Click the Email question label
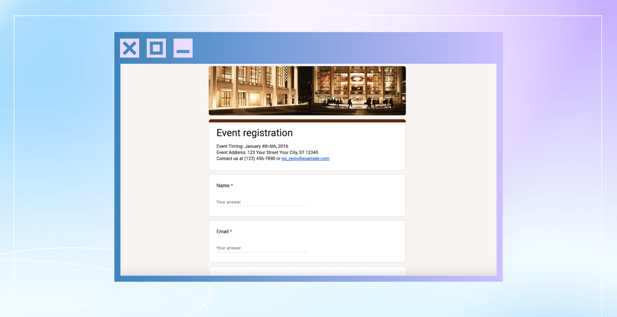This screenshot has width=617, height=317. click(223, 232)
